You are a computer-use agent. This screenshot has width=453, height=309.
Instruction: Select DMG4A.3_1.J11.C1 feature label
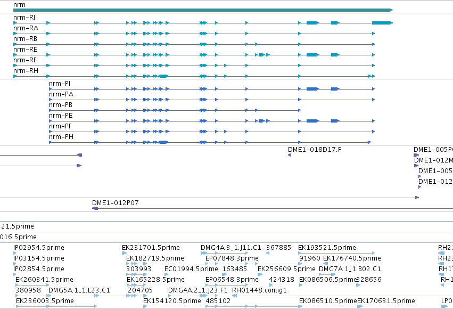[231, 248]
